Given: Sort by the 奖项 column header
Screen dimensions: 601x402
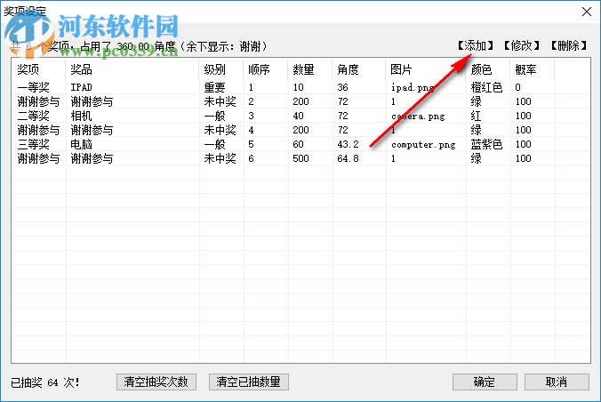Looking at the screenshot, I should click(x=39, y=69).
